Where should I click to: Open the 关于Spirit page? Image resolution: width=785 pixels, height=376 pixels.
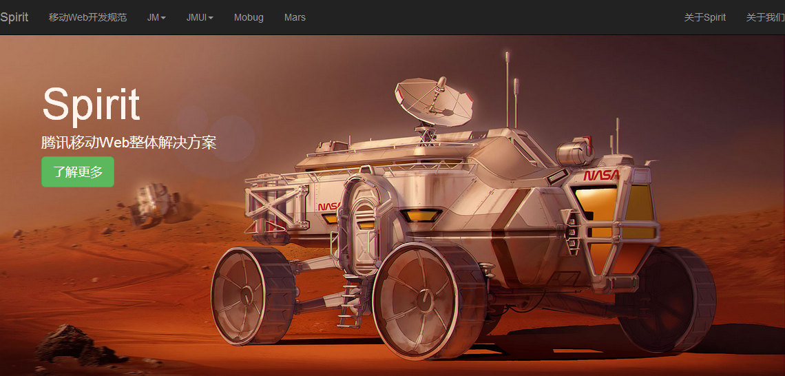tap(704, 17)
